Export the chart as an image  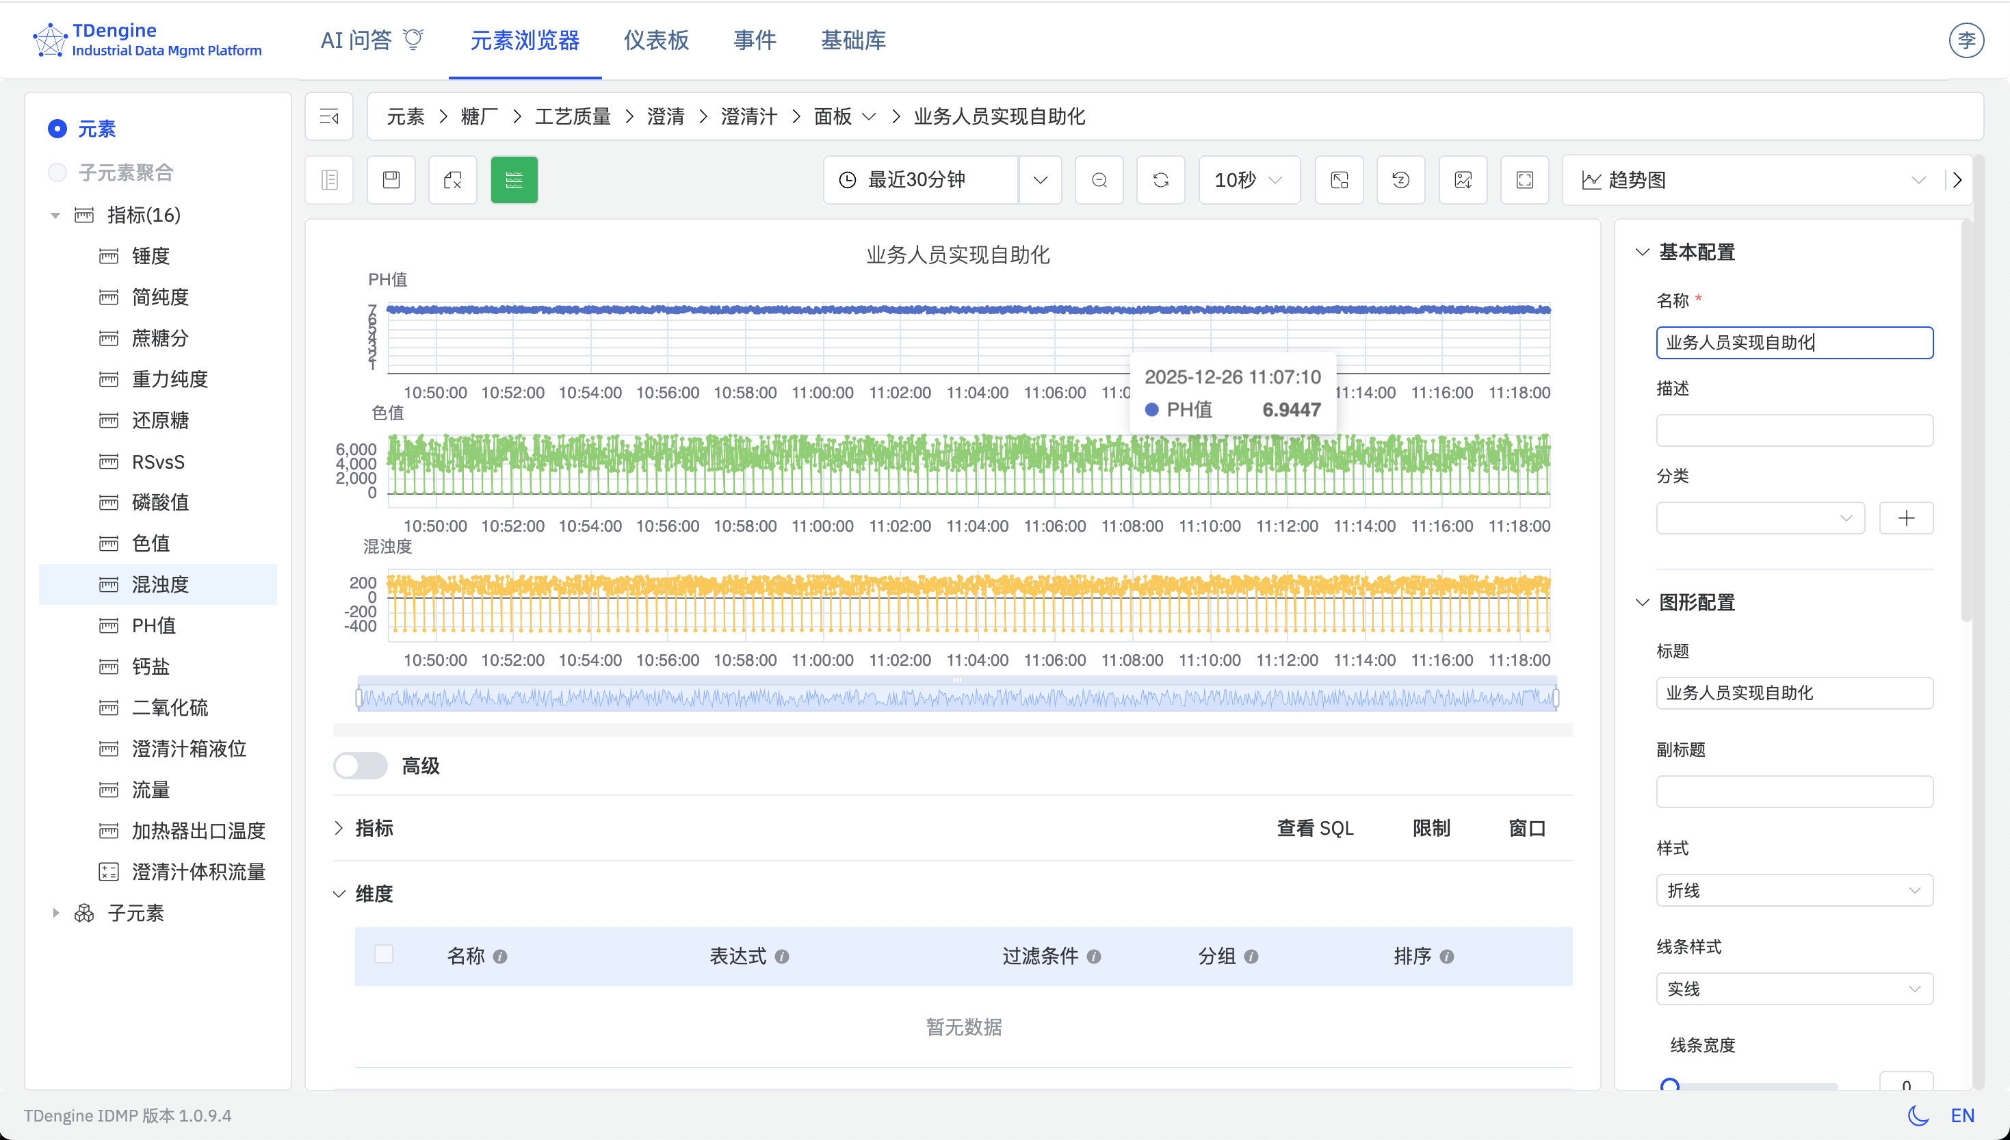point(1463,179)
